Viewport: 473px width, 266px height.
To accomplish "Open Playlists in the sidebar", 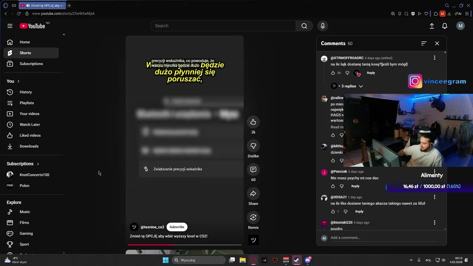I will tap(31, 103).
